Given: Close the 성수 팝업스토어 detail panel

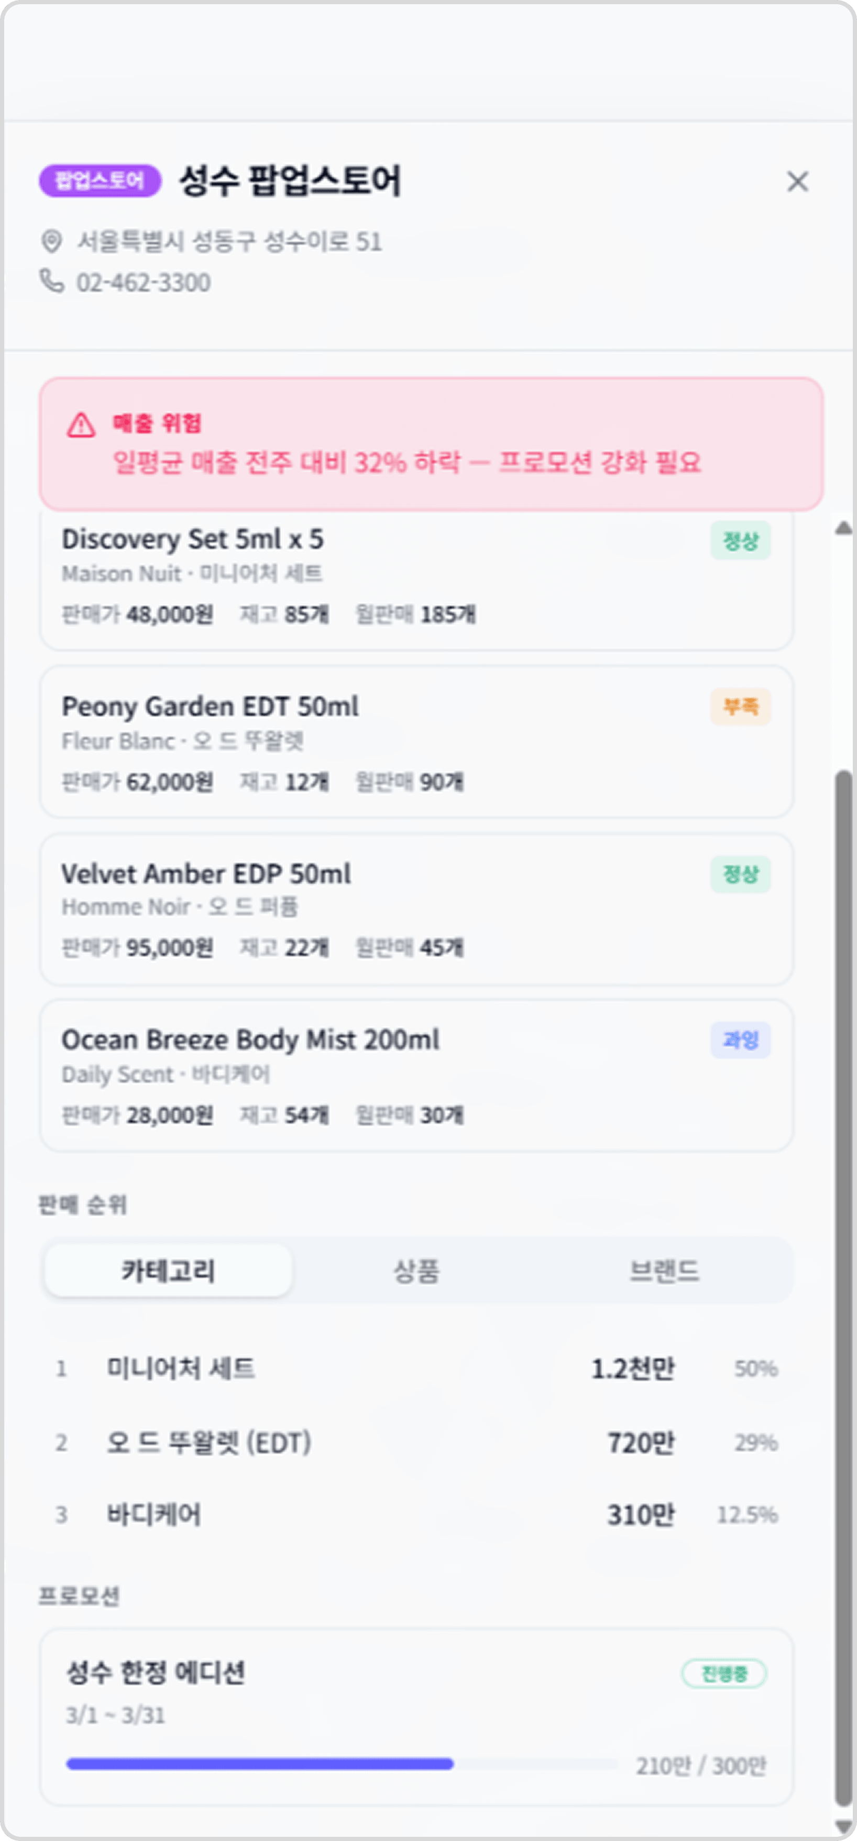Looking at the screenshot, I should tap(797, 181).
